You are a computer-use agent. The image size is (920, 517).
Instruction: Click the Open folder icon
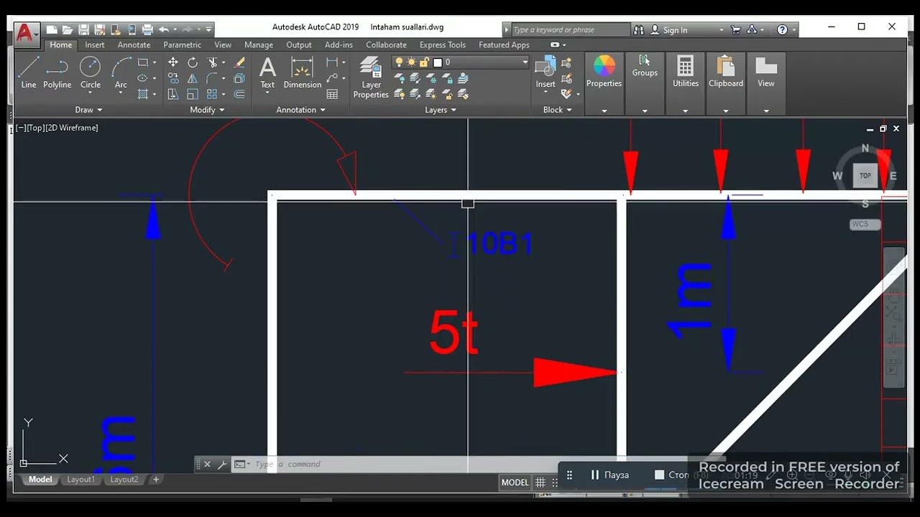click(68, 29)
